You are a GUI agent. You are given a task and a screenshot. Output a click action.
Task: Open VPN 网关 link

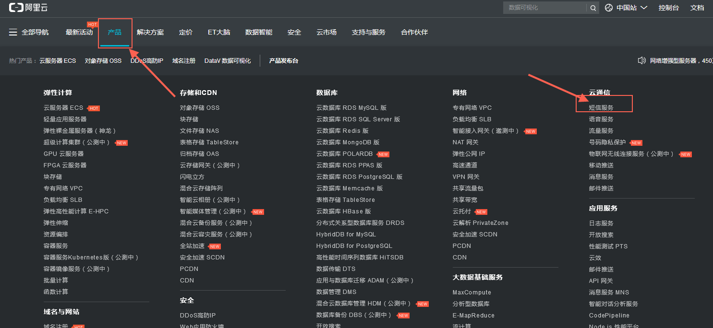click(466, 177)
